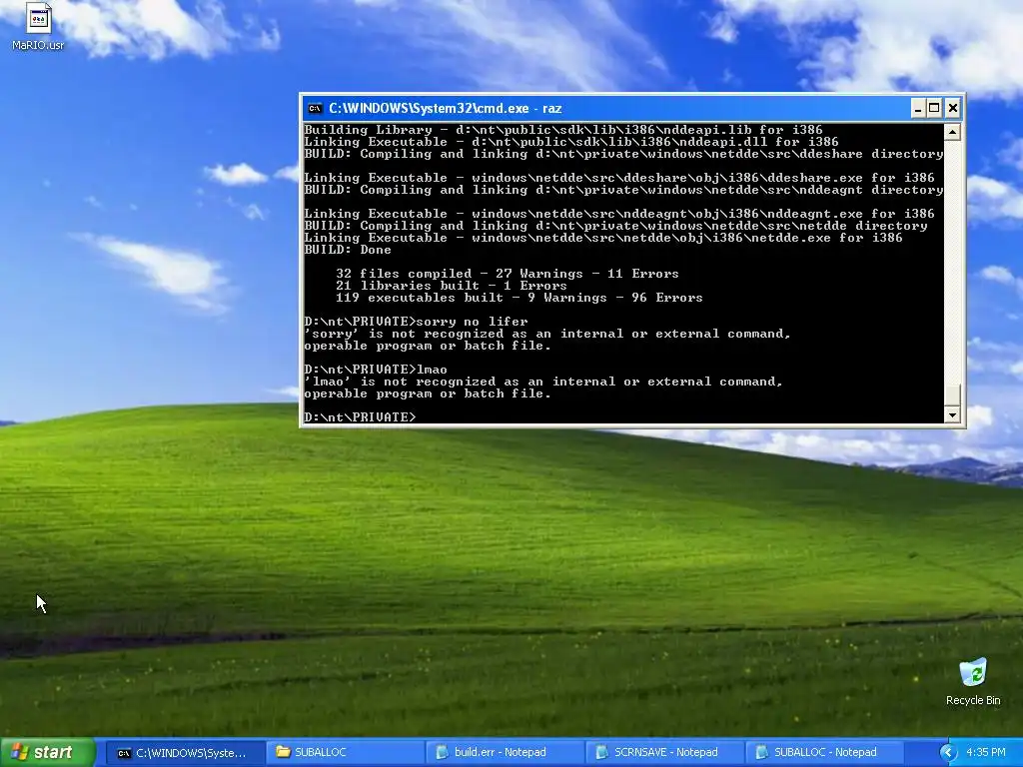Click the last D:\nt\PRIVATE> prompt line
The width and height of the screenshot is (1023, 767).
point(360,417)
